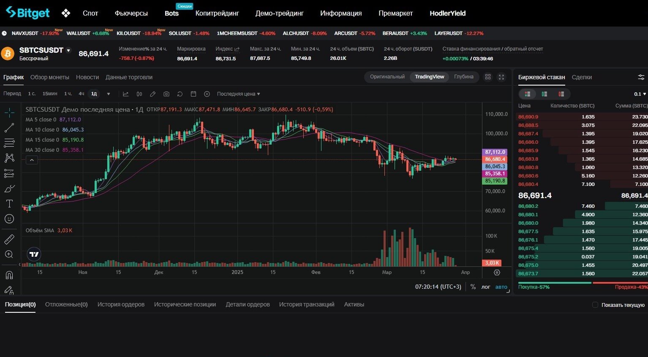Select the trend line drawing tool
The width and height of the screenshot is (648, 357).
pos(9,128)
